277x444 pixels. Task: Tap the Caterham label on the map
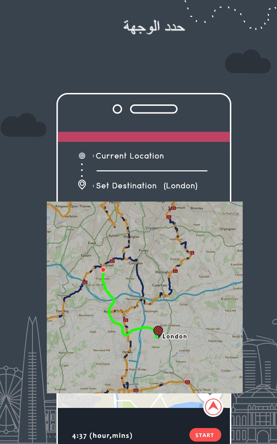160,285
